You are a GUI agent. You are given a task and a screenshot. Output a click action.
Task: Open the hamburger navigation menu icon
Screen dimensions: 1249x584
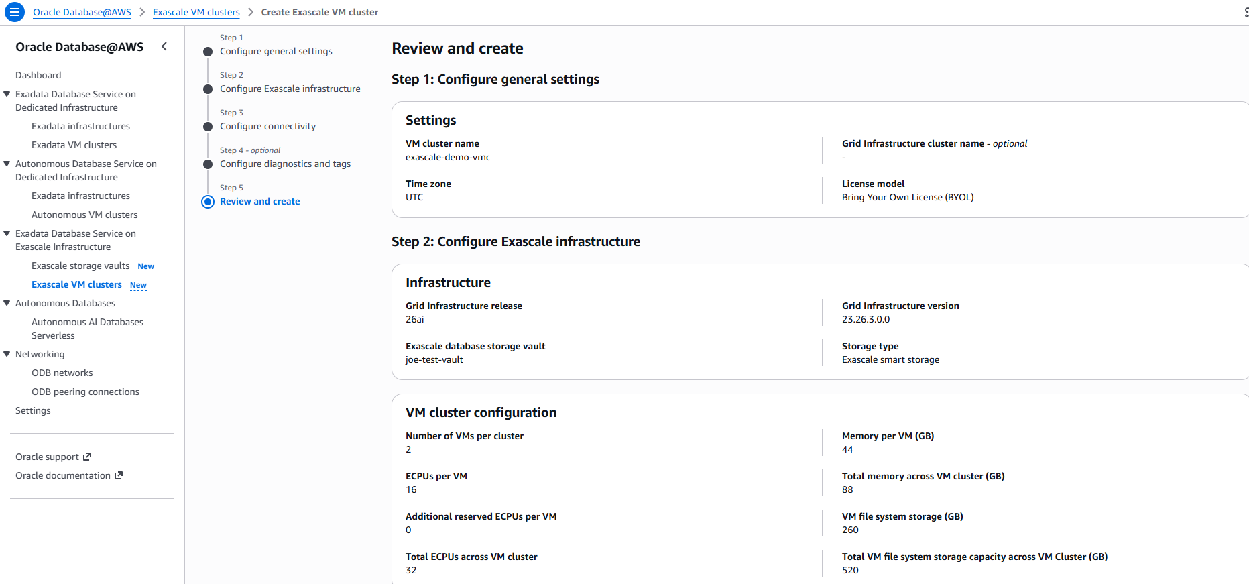pos(14,12)
